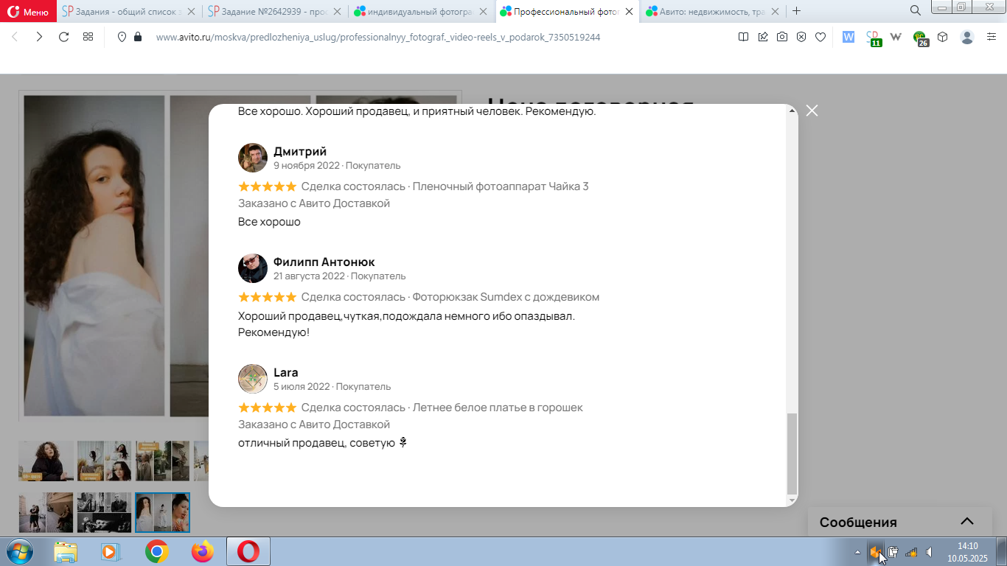This screenshot has width=1007, height=566.
Task: Add page to bookmarks with heart icon
Action: [820, 37]
